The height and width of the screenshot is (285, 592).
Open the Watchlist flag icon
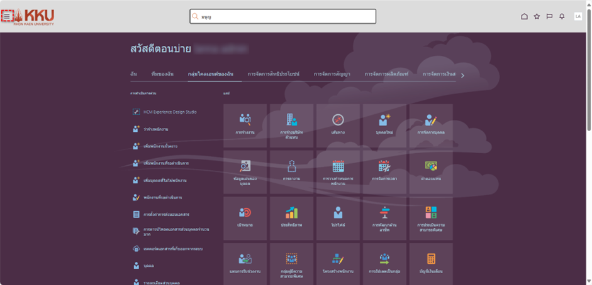coord(549,16)
